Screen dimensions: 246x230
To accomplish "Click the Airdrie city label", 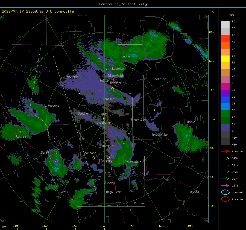I will [x=108, y=146].
